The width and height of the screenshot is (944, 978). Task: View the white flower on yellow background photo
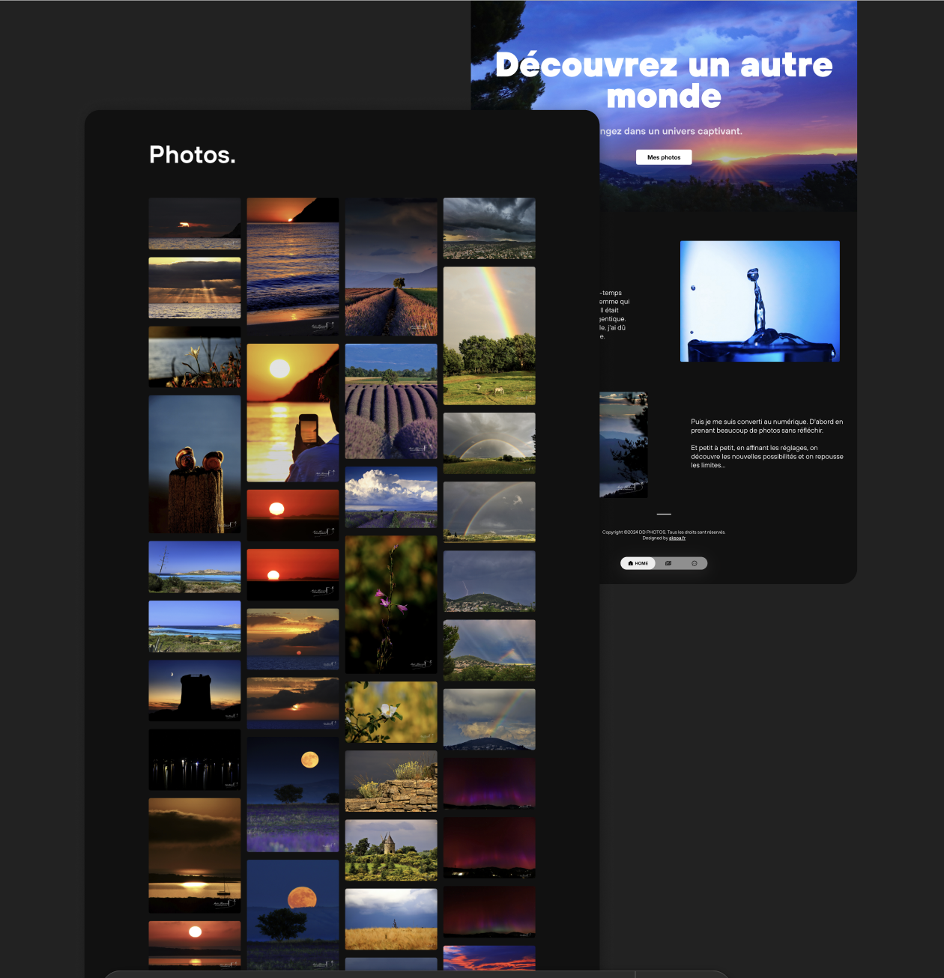pos(391,712)
